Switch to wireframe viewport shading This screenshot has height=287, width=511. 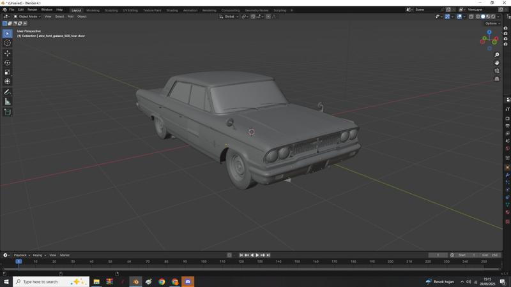click(x=478, y=17)
